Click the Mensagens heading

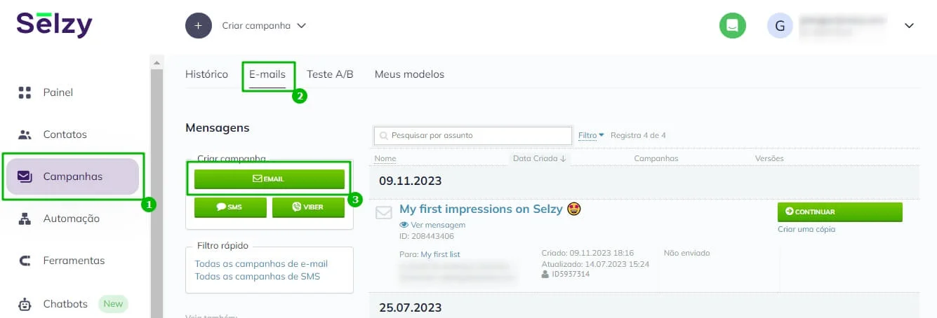tap(218, 128)
